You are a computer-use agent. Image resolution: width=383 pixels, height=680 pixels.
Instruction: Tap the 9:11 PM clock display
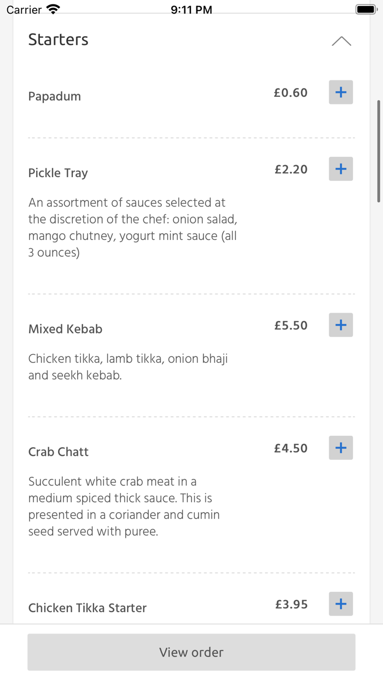191,9
